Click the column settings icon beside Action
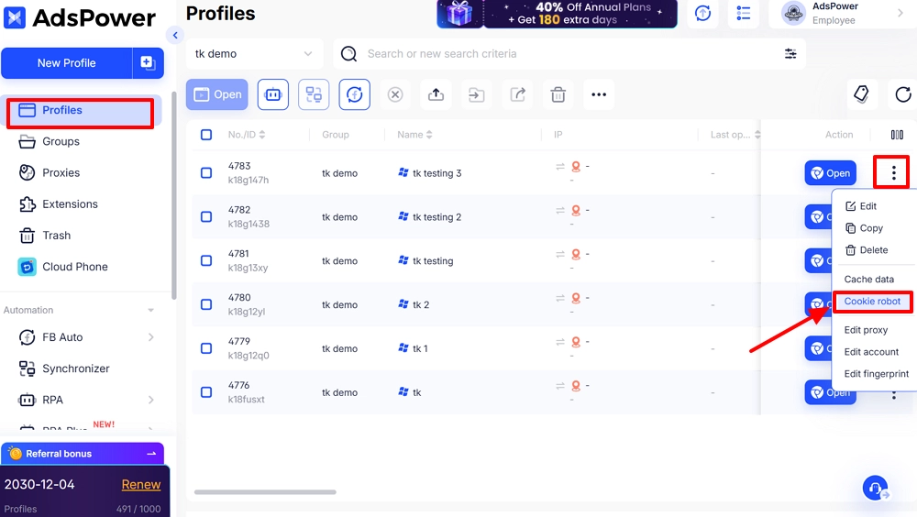The image size is (917, 517). coord(897,135)
